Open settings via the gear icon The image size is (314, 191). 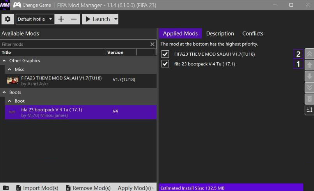(8, 19)
